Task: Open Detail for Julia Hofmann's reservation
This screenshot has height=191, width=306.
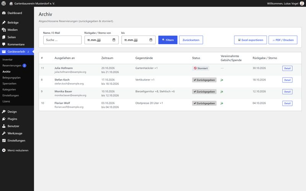Action: click(x=287, y=68)
